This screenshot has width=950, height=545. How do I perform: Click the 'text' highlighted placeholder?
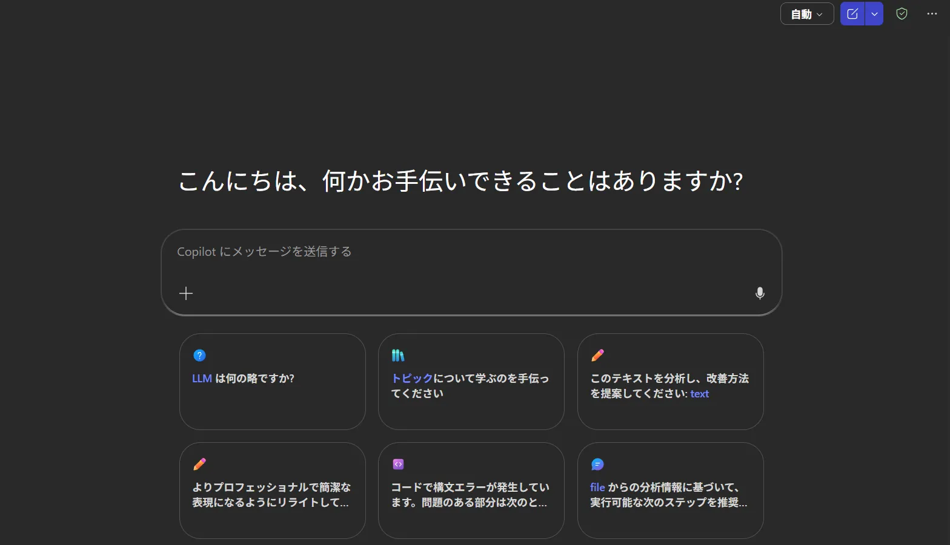700,394
